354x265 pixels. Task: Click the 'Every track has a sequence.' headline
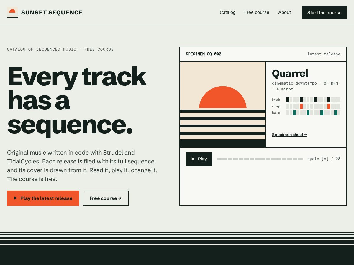pos(77,101)
